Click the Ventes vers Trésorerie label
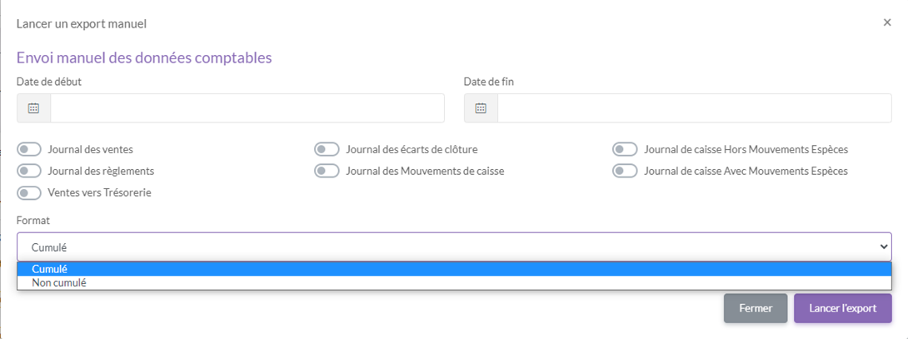Image resolution: width=908 pixels, height=339 pixels. (99, 192)
